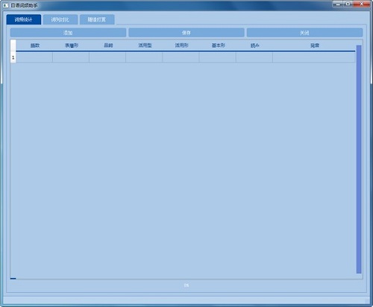The image size is (373, 307).
Task: Maximize the application window
Action: coord(348,4)
